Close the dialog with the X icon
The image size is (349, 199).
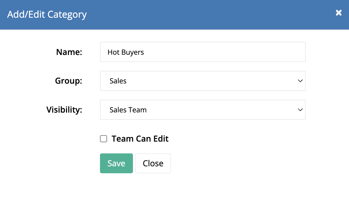point(339,13)
